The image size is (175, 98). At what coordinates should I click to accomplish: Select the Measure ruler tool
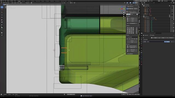click(x=2, y=27)
